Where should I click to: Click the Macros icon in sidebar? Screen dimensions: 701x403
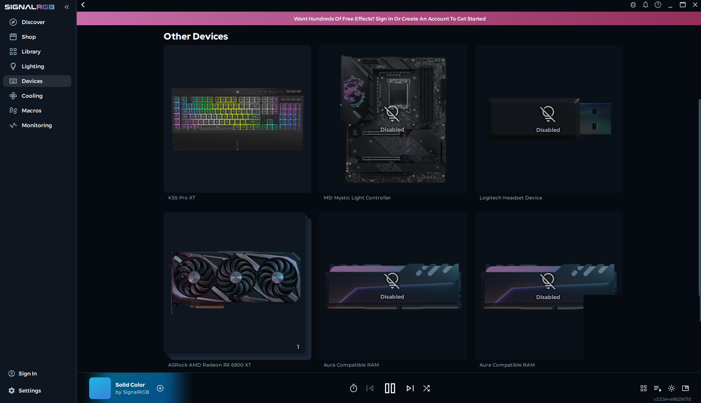13,111
